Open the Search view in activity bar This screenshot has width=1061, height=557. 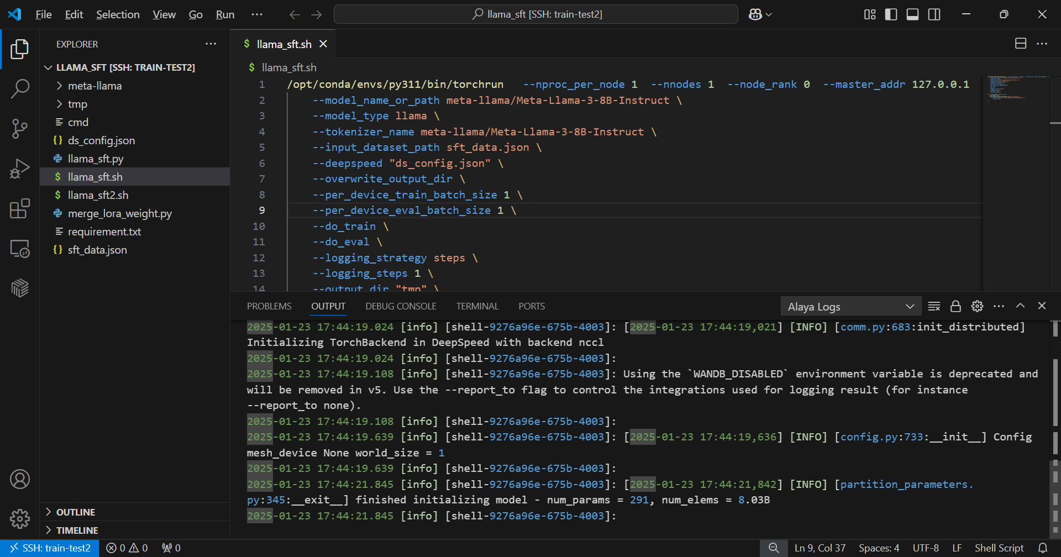click(x=20, y=88)
